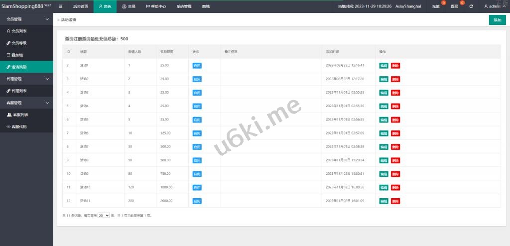Toggle the 启用 status for 活动1
The image size is (510, 246).
[197, 66]
